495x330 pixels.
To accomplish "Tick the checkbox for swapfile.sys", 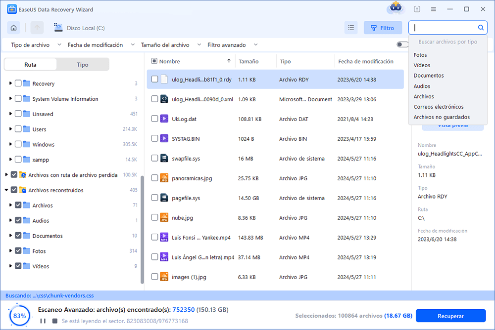I will tap(154, 158).
